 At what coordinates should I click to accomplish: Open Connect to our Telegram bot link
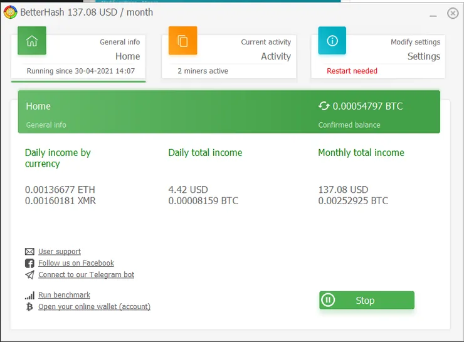point(86,274)
